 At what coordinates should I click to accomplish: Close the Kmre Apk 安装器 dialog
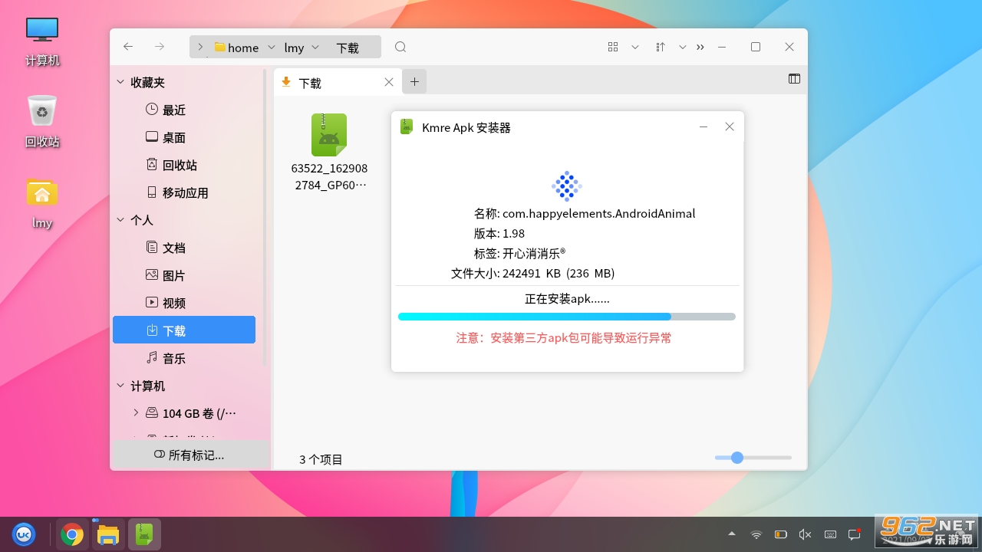pos(730,127)
